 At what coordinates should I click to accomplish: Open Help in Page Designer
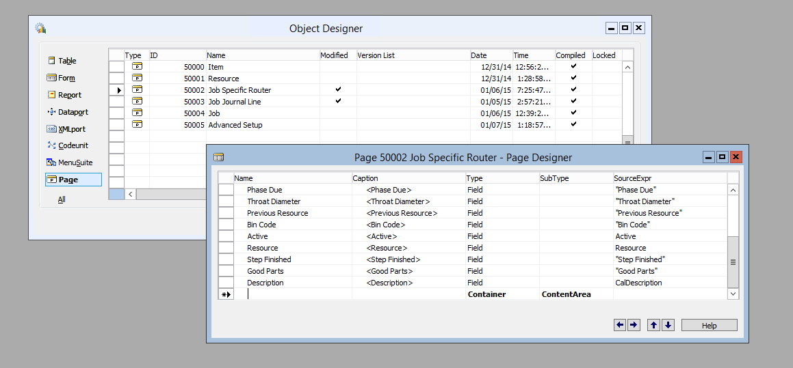(x=709, y=326)
